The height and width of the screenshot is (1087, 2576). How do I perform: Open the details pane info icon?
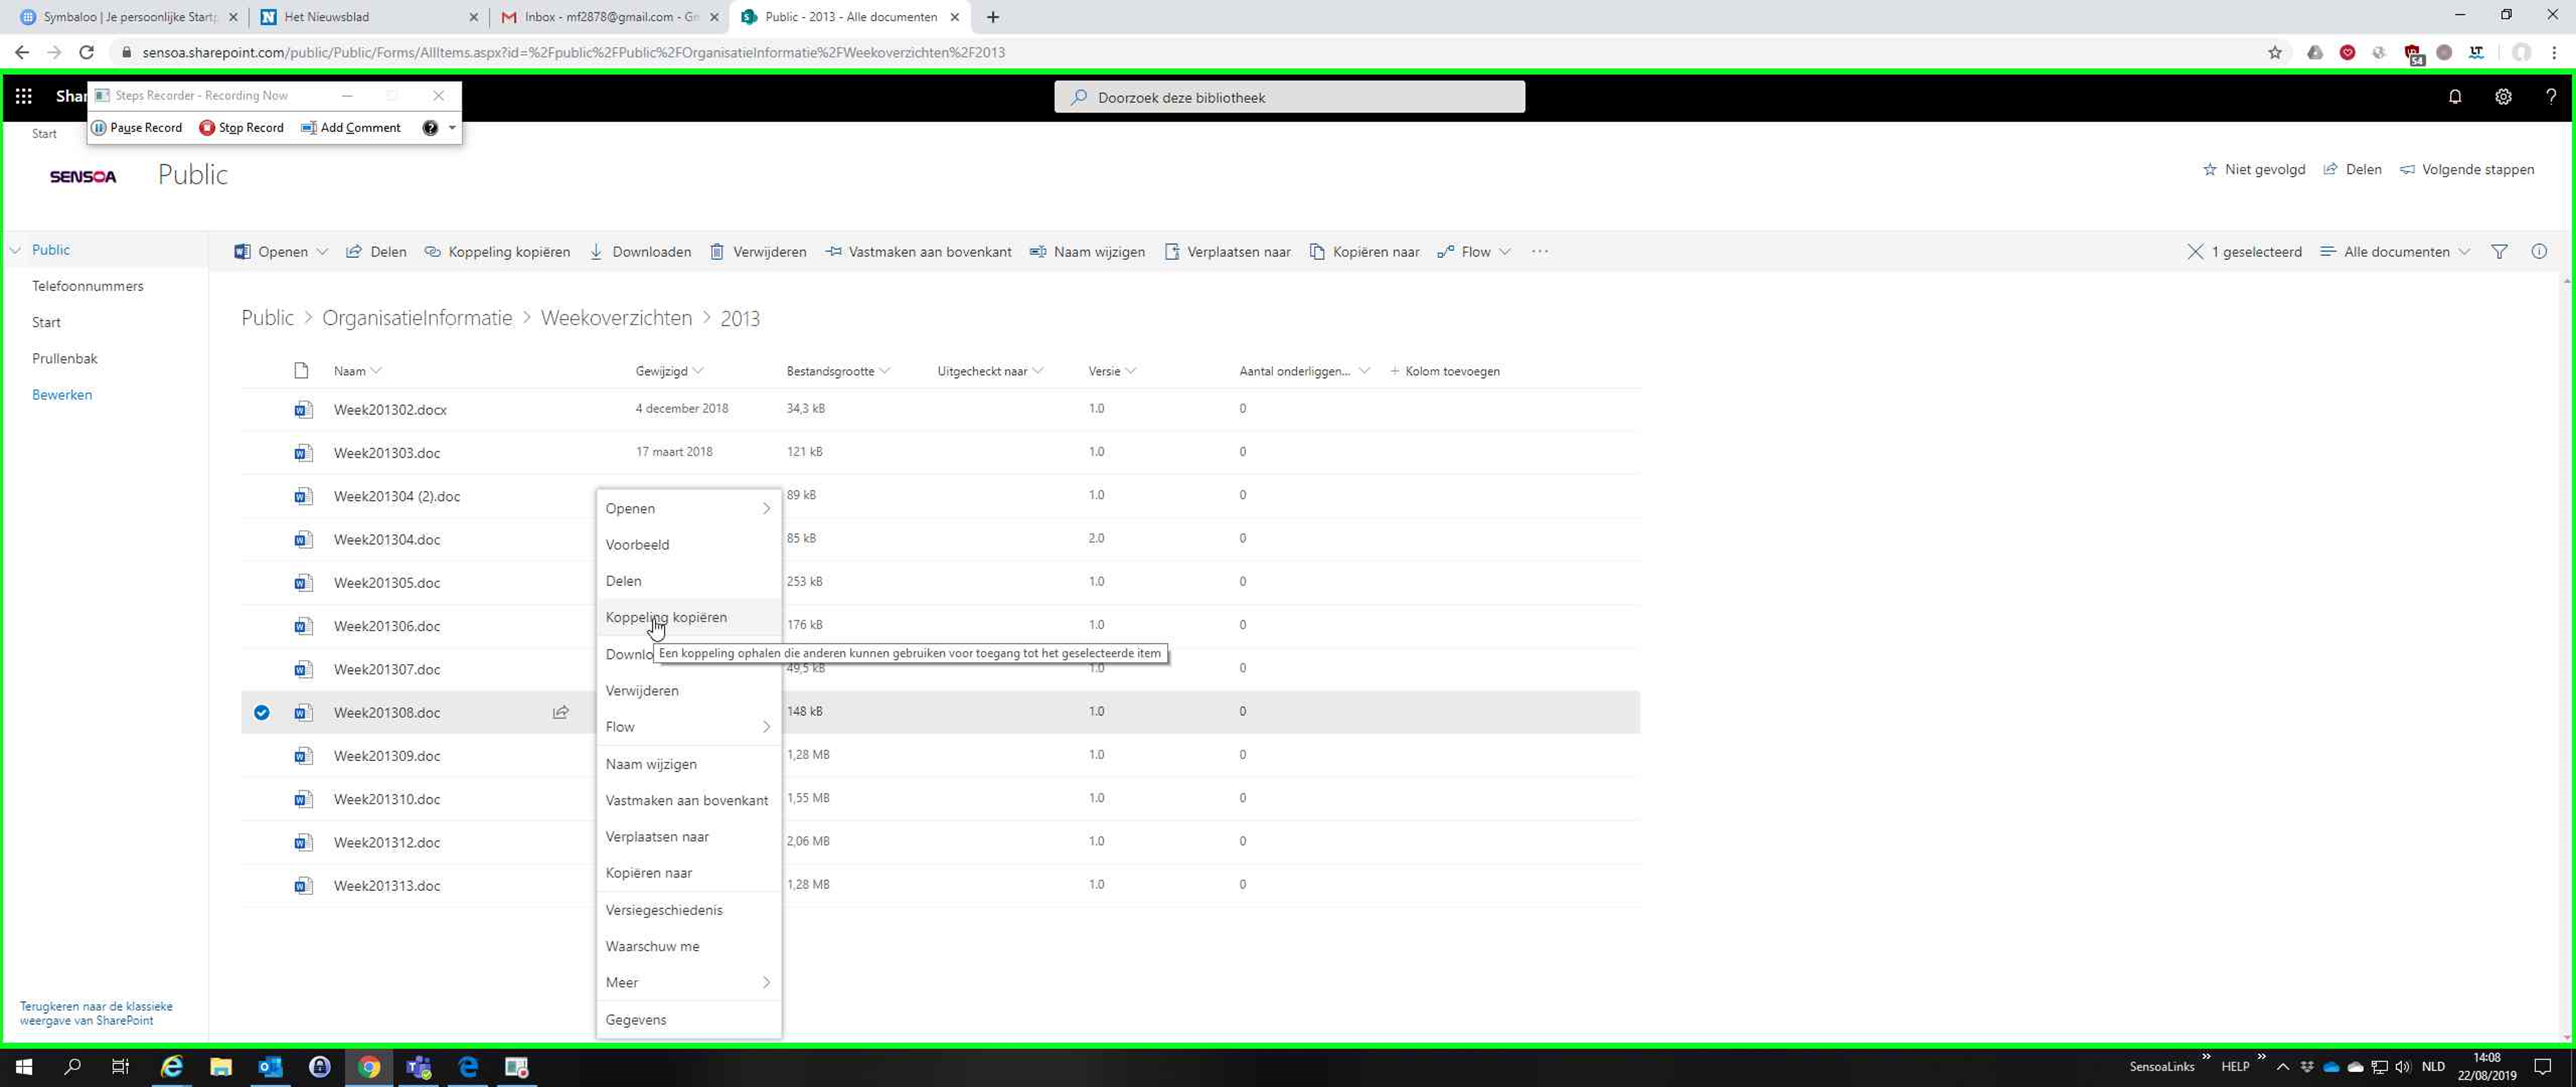coord(2539,252)
